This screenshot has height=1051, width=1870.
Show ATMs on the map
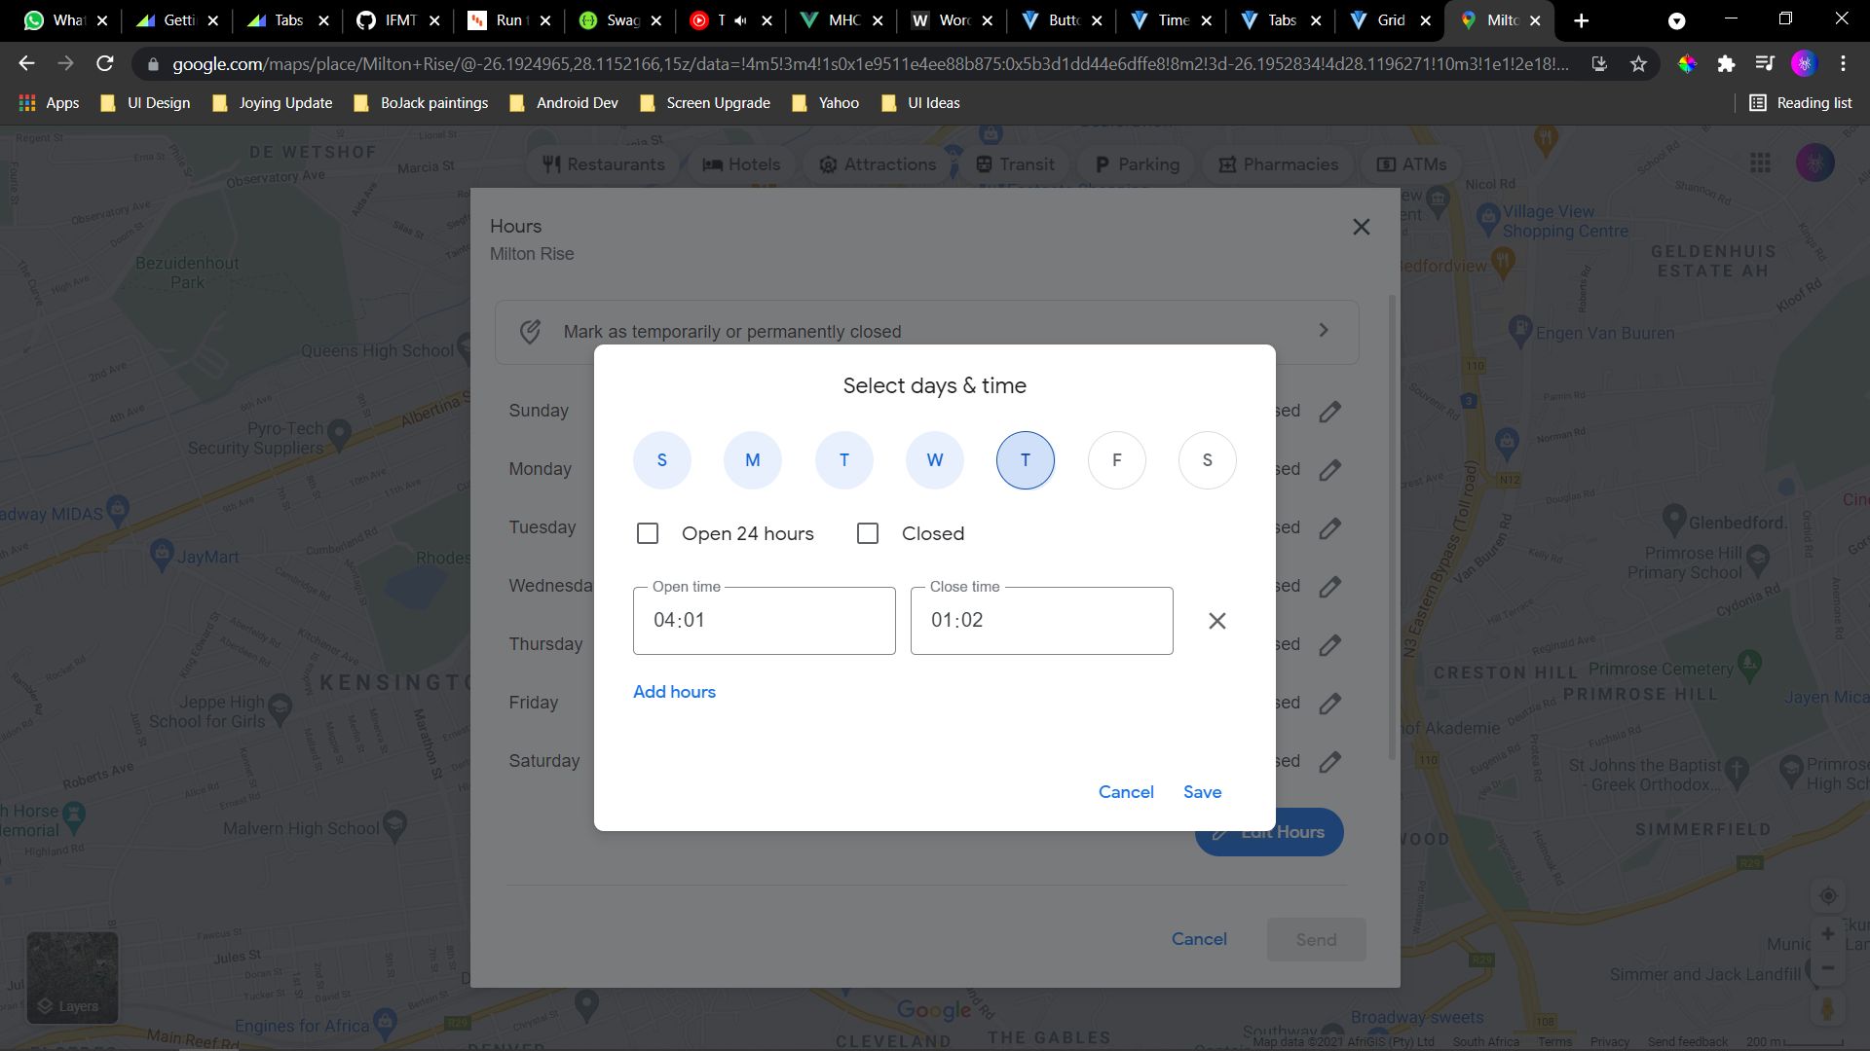(x=1411, y=163)
